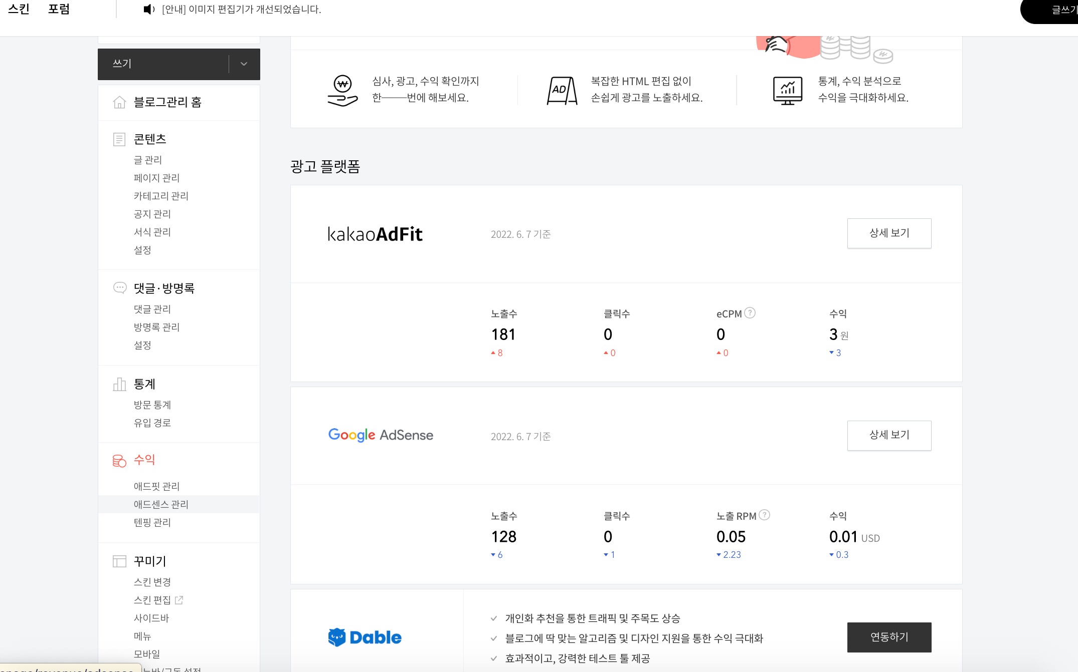The width and height of the screenshot is (1078, 672).
Task: Click the 댓글·방명록 speech bubble icon
Action: (x=120, y=288)
